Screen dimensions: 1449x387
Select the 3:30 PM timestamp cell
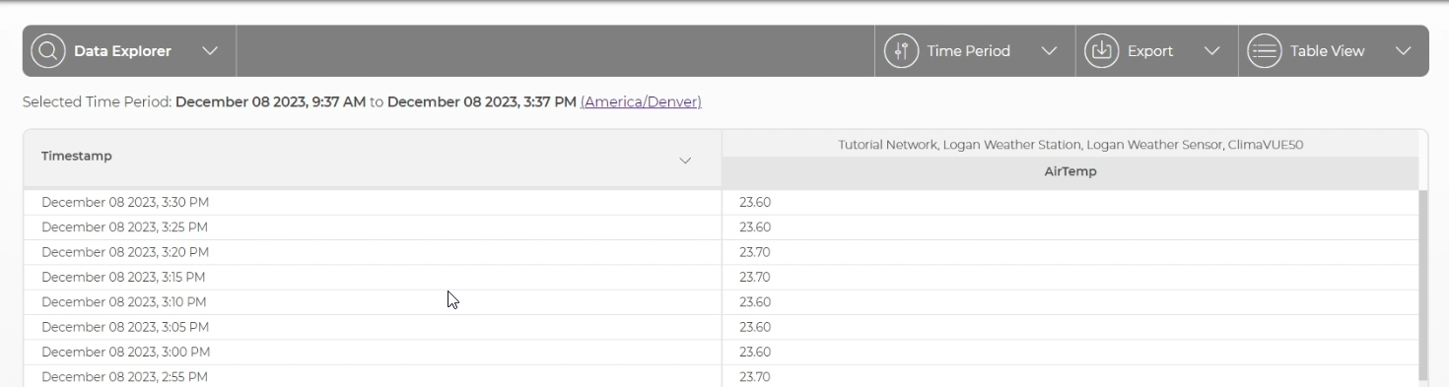[373, 202]
